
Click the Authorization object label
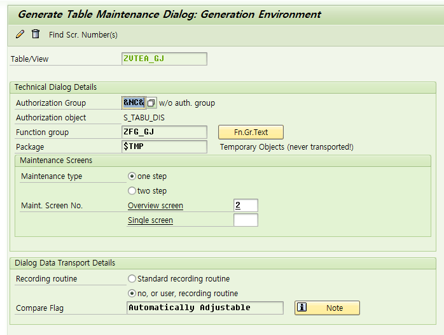pos(51,118)
